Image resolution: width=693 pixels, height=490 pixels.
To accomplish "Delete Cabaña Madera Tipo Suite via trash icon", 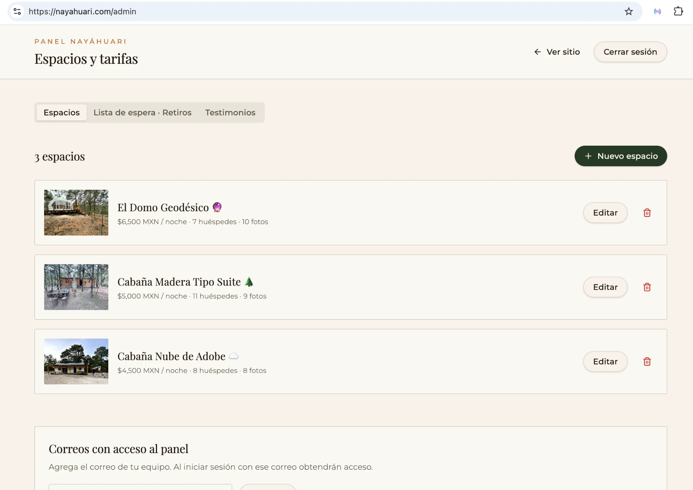I will (x=647, y=287).
